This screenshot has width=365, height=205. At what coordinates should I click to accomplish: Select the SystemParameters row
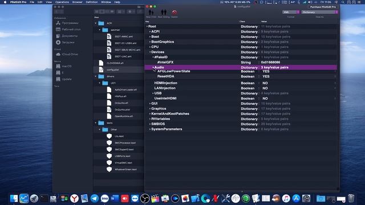241,129
